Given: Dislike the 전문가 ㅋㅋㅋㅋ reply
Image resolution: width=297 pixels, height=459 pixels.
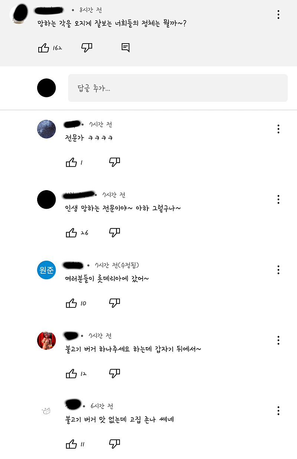Looking at the screenshot, I should [114, 162].
